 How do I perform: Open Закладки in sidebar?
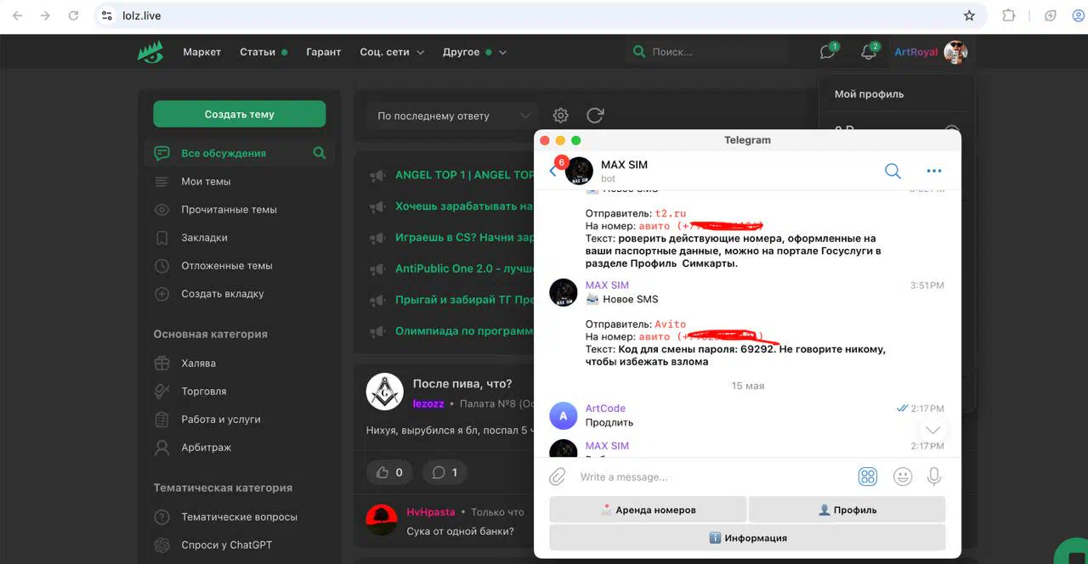click(204, 238)
